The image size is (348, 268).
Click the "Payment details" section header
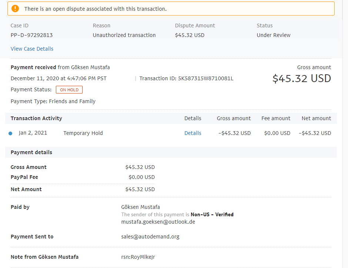pos(31,152)
